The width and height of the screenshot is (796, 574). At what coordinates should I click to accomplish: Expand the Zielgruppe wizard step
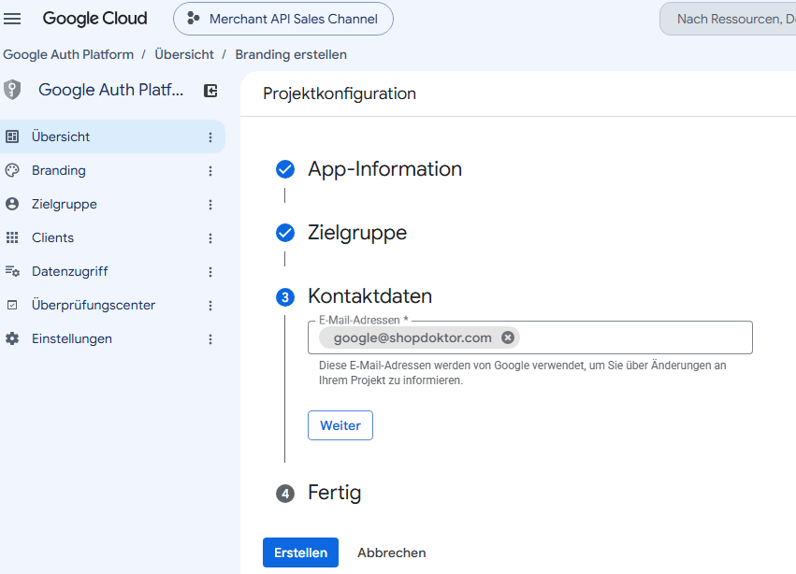(x=357, y=233)
